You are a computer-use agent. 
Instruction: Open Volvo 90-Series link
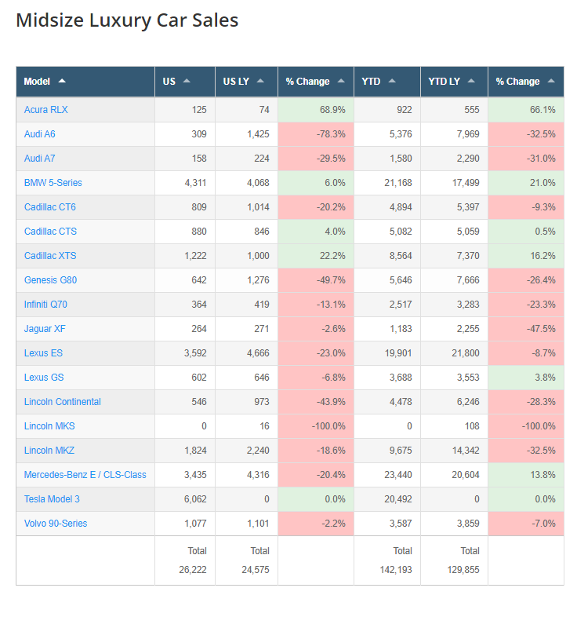56,524
